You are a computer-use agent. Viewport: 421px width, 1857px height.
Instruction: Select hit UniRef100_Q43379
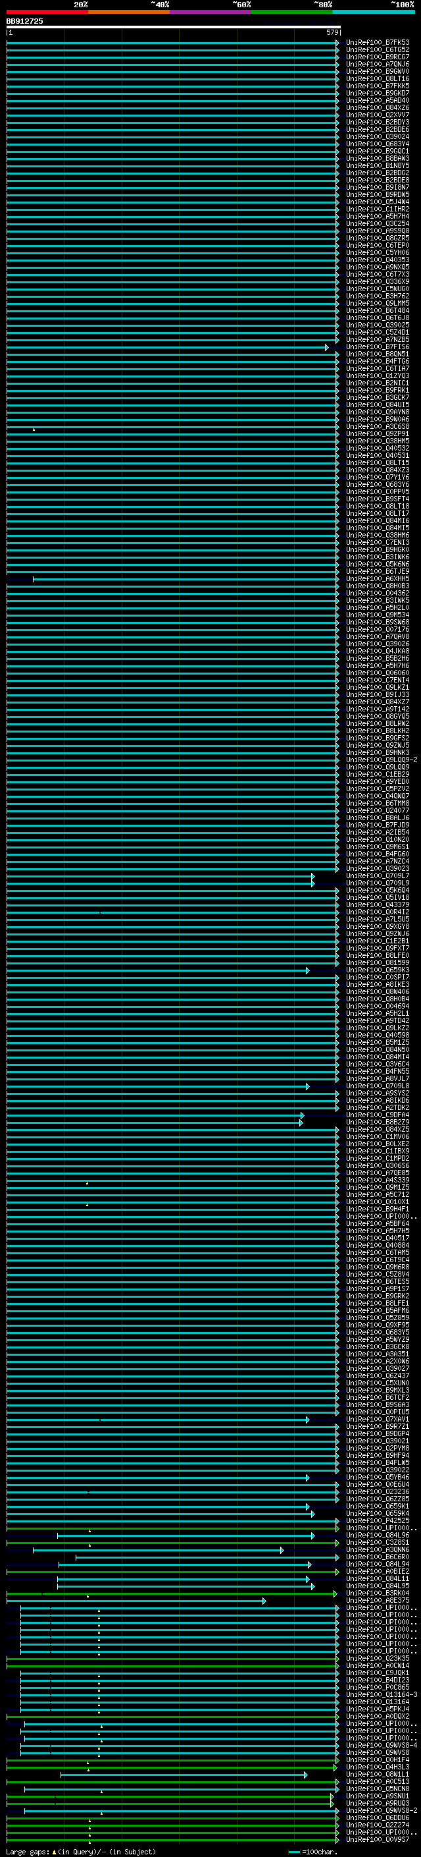[x=377, y=904]
